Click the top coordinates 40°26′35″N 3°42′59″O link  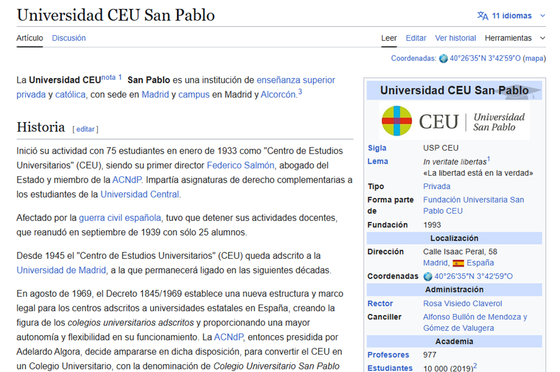pos(485,58)
